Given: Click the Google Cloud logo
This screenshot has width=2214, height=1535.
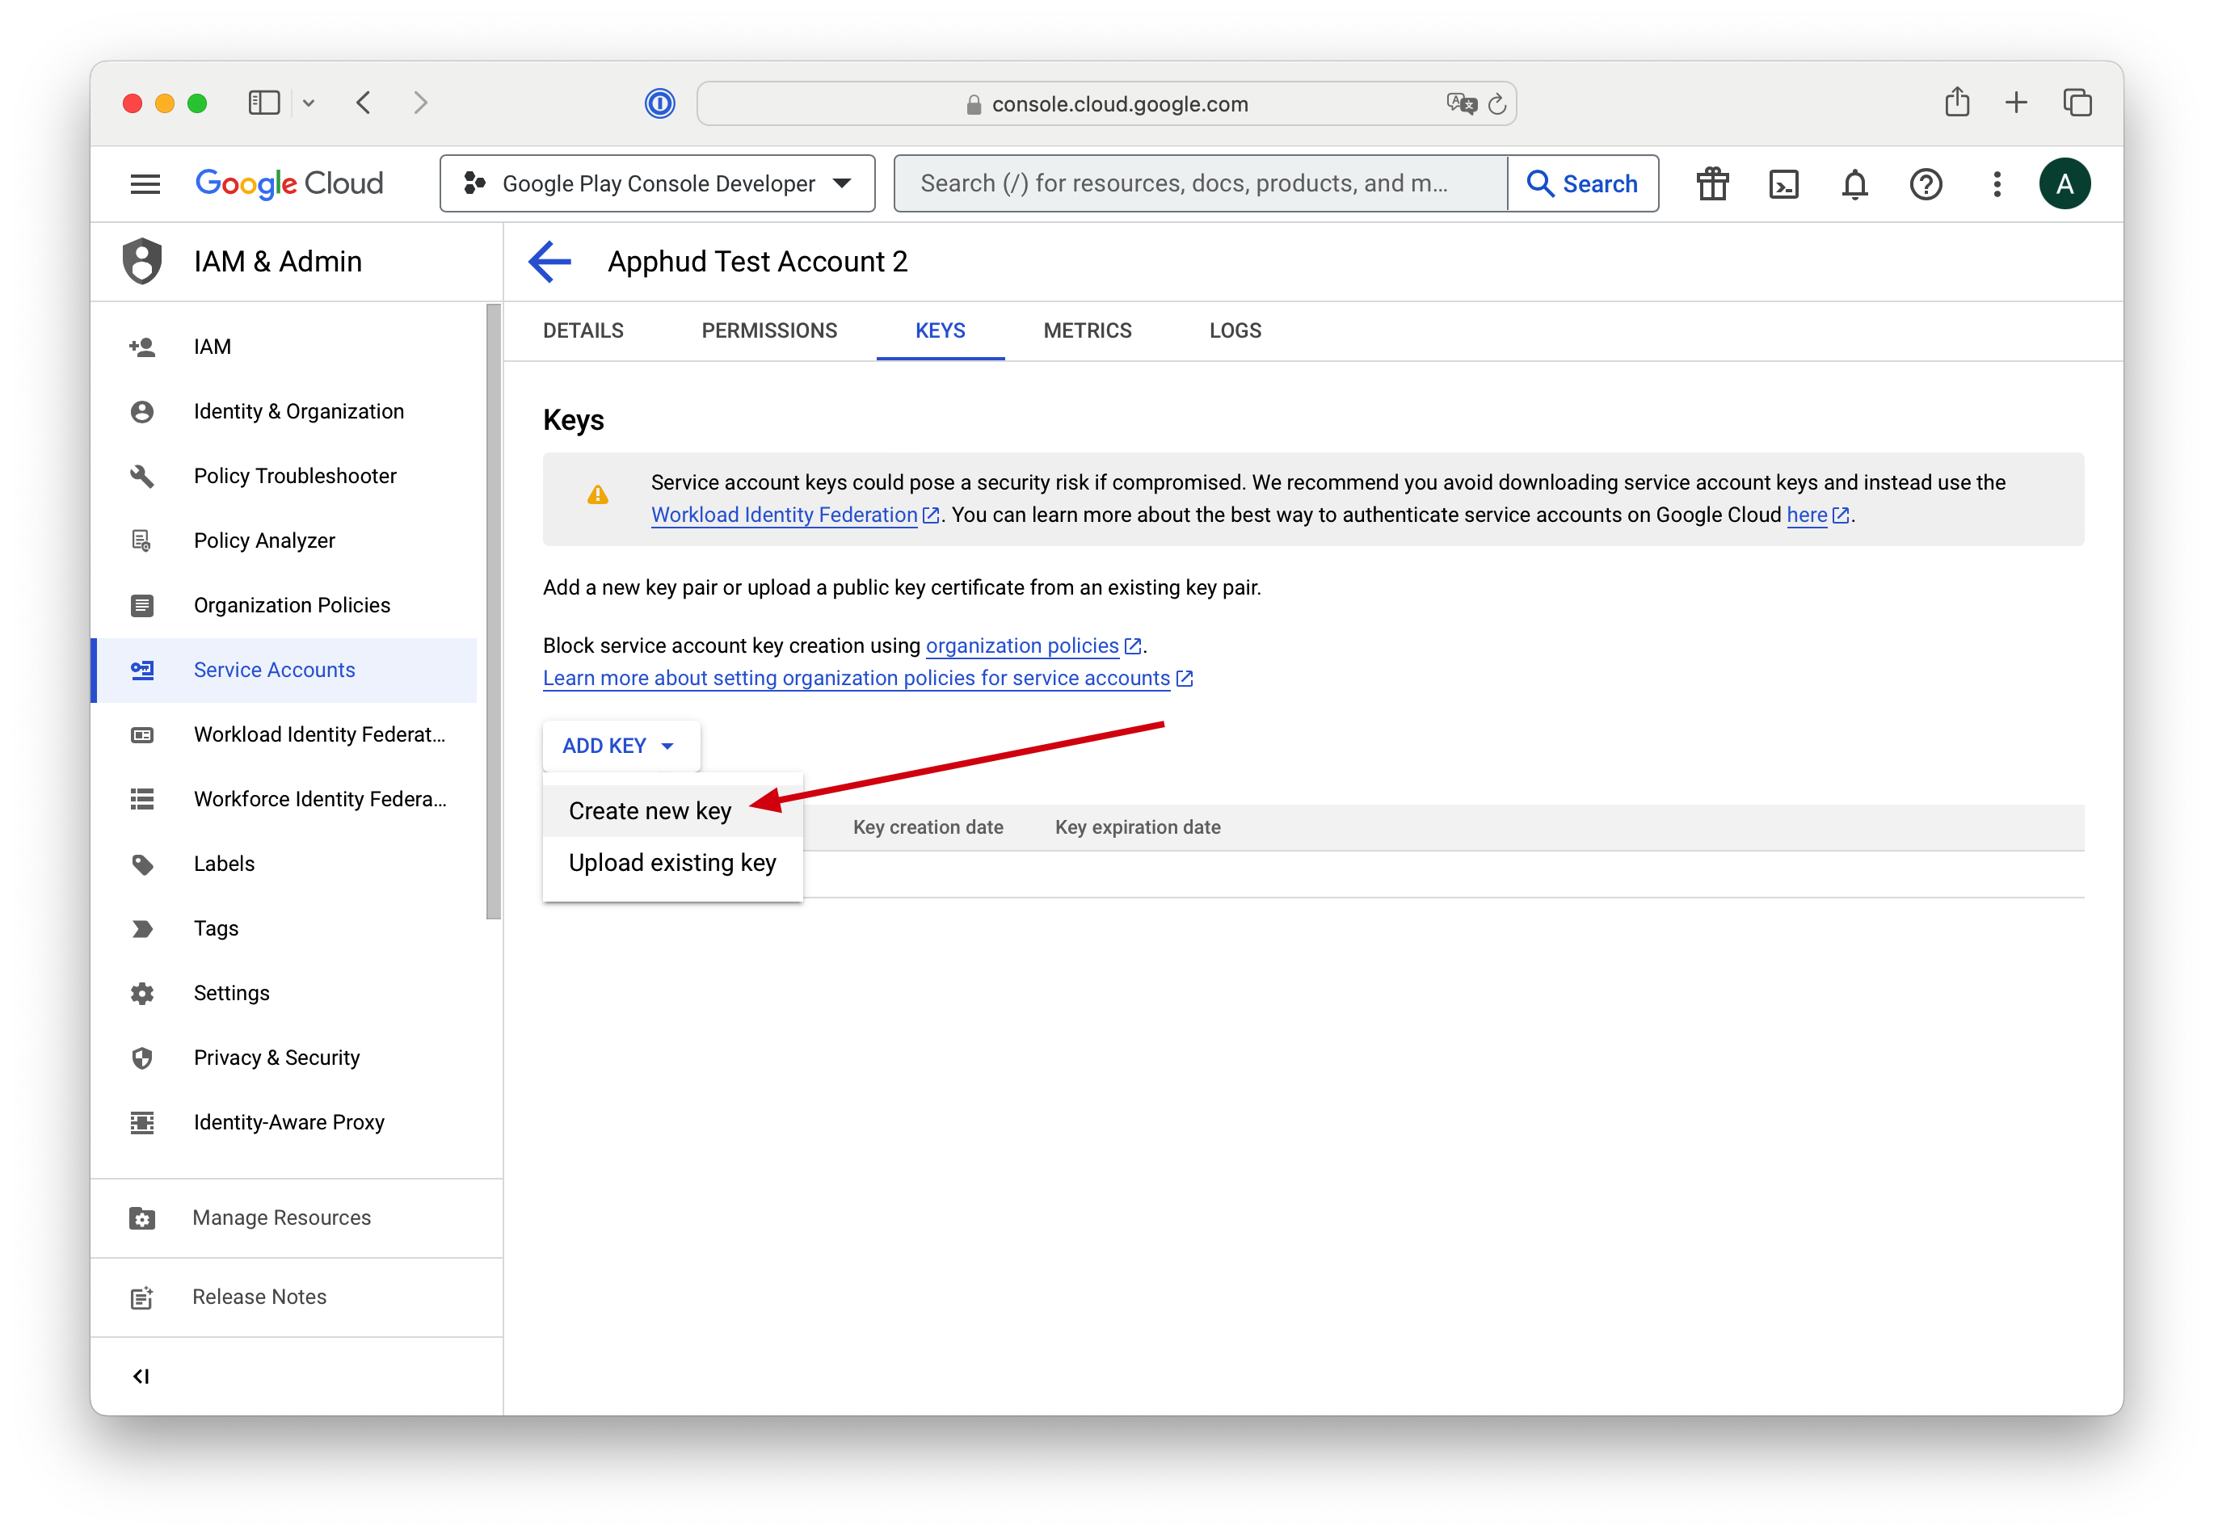Looking at the screenshot, I should point(288,183).
